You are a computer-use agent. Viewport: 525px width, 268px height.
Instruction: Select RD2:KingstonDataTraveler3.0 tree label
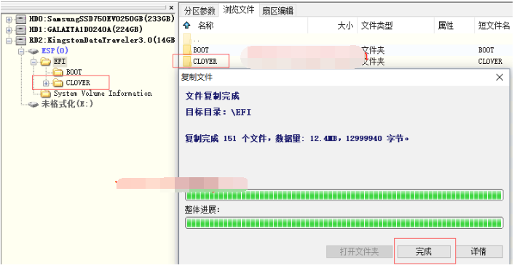click(102, 40)
